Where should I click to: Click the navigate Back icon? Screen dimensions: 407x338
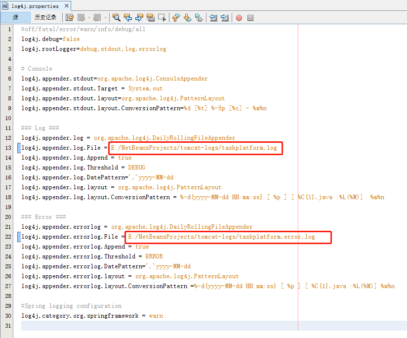(81, 18)
